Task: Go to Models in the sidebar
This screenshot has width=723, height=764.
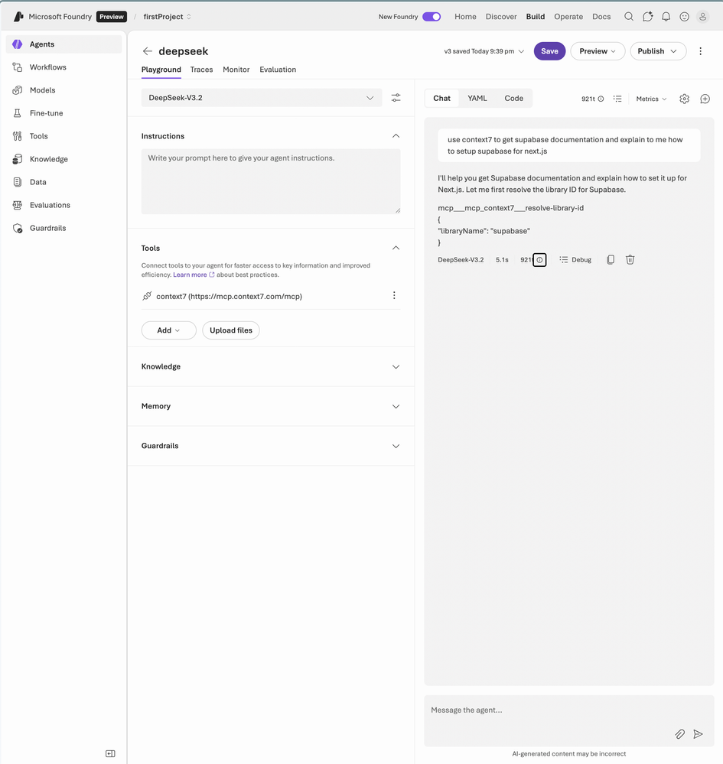Action: 64,90
